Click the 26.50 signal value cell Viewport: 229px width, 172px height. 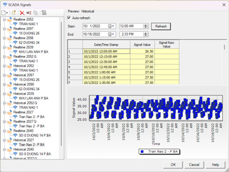pos(142,51)
